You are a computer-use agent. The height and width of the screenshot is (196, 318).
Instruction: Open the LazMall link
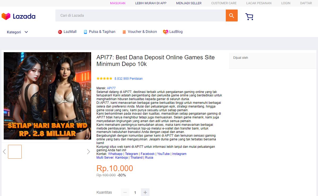click(70, 32)
